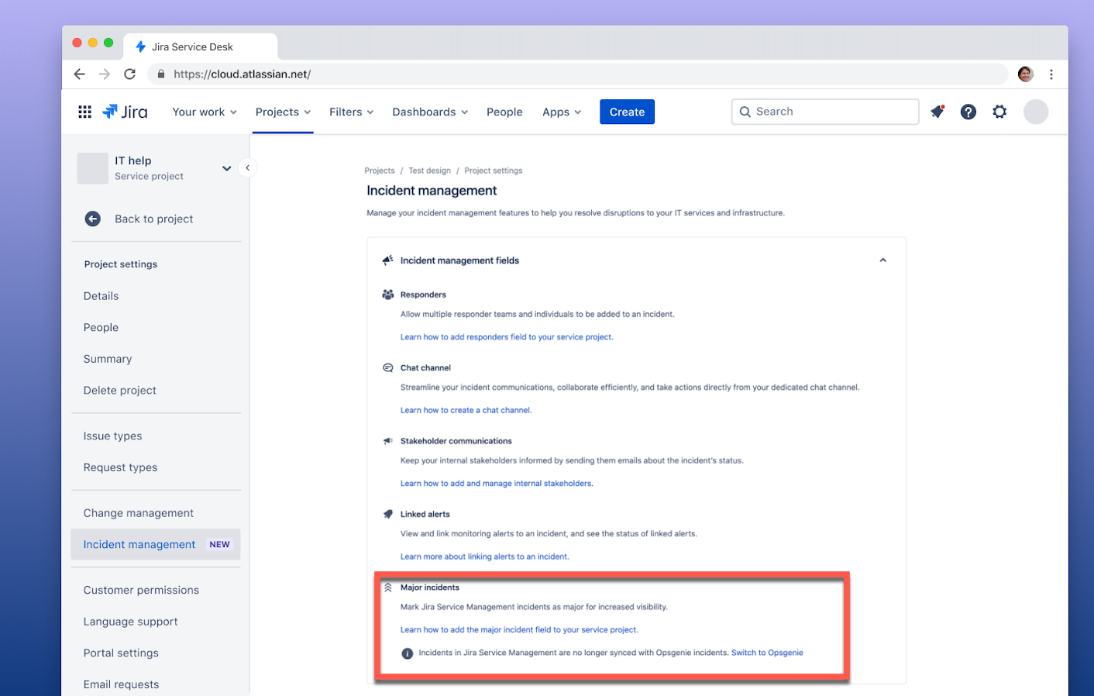Click the info icon about Opsgenie syncing

(407, 653)
